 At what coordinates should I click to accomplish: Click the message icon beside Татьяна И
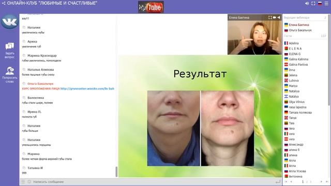click(x=24, y=168)
